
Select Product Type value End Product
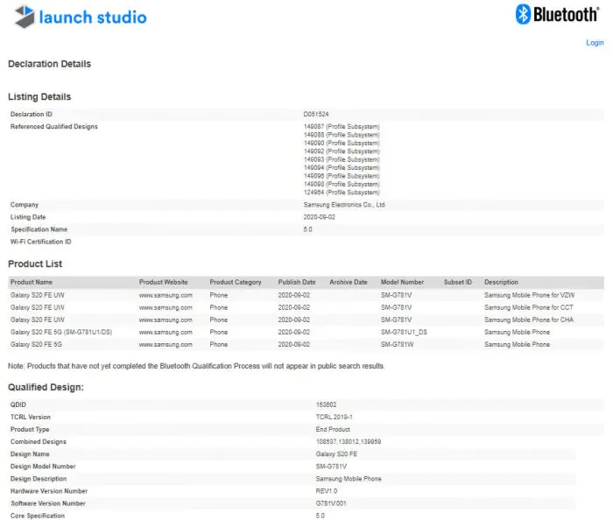[x=333, y=429]
